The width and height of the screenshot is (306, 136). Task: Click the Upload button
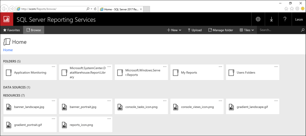click(x=195, y=30)
